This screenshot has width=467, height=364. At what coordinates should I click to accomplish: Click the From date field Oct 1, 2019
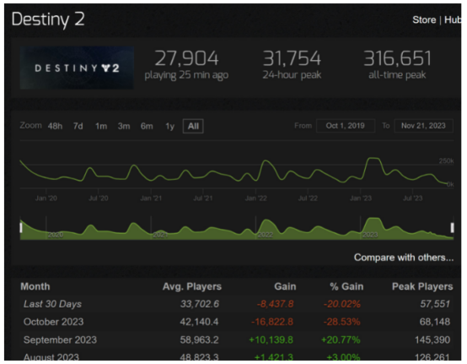point(346,126)
